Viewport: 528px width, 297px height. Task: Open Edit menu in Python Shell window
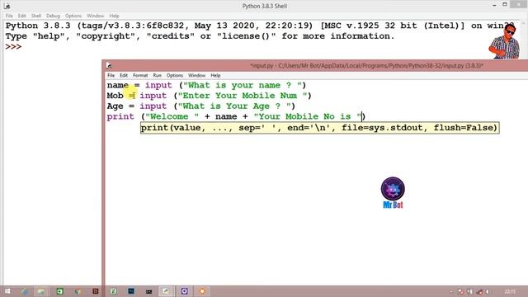[22, 16]
